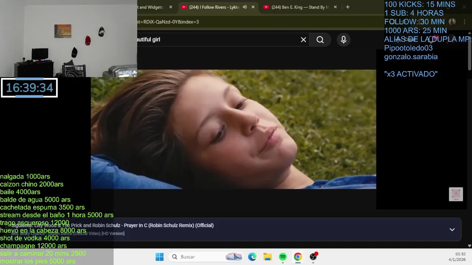Open OBS Studio from the taskbar
Image resolution: width=472 pixels, height=265 pixels.
(313, 257)
